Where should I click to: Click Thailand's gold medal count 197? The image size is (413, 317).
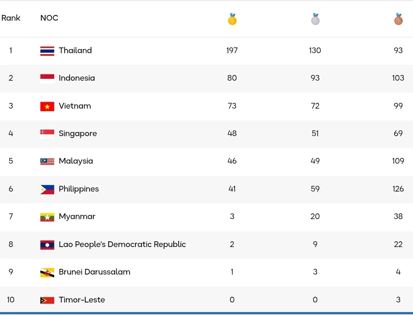pyautogui.click(x=232, y=50)
